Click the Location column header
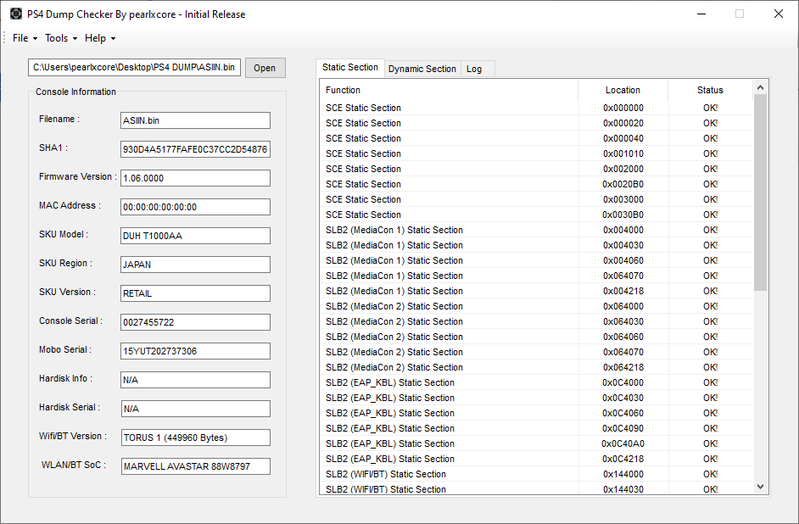The width and height of the screenshot is (799, 524). point(623,90)
